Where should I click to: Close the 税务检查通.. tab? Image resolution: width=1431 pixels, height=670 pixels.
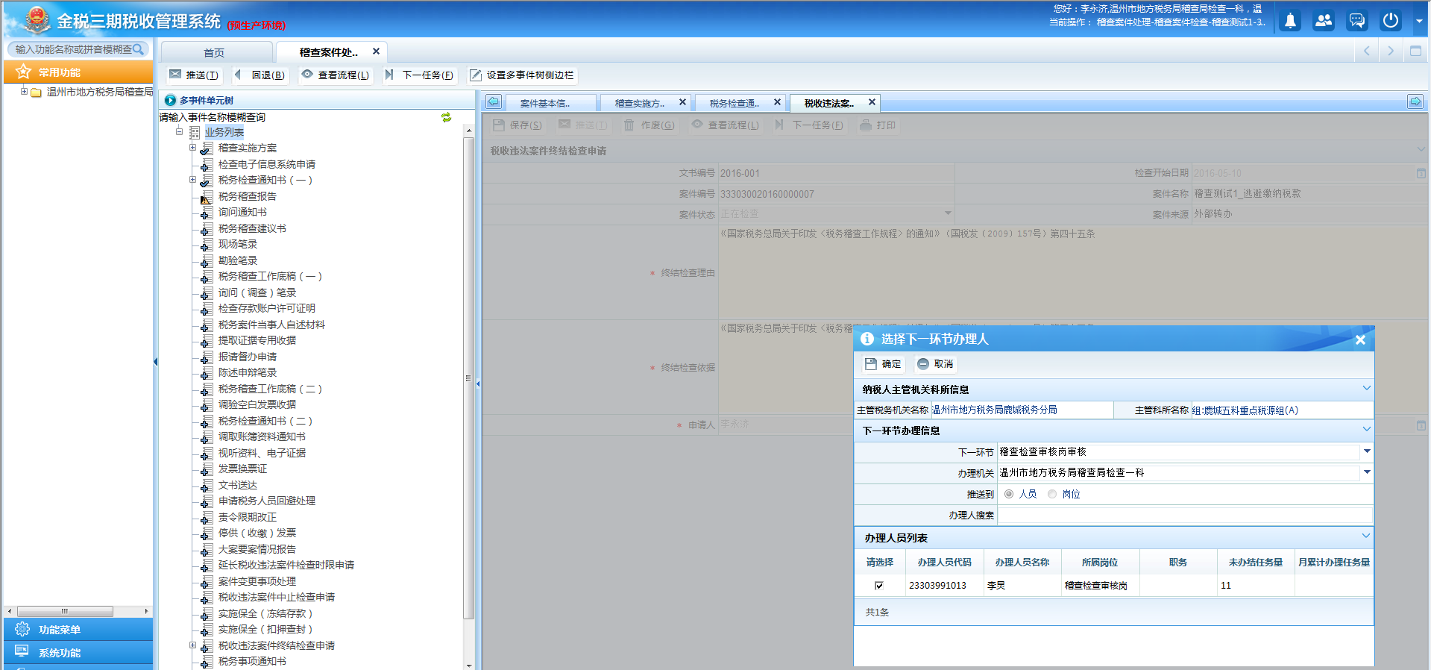[777, 102]
